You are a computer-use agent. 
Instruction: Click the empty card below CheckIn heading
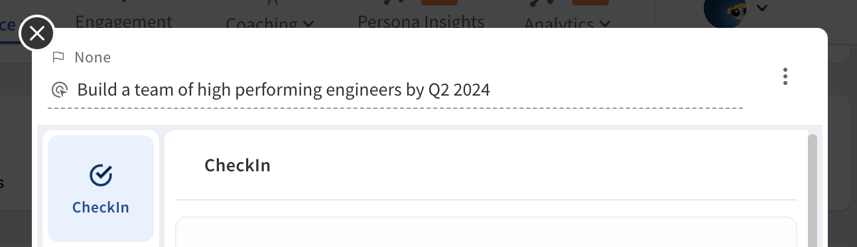click(486, 232)
